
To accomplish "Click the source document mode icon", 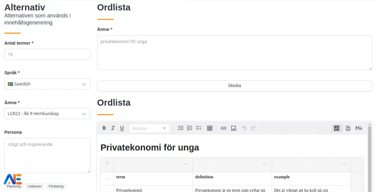I will 348,128.
